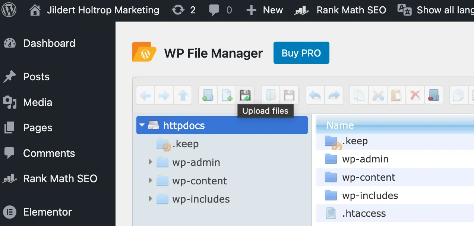Click the forward navigation arrow

[x=164, y=95]
